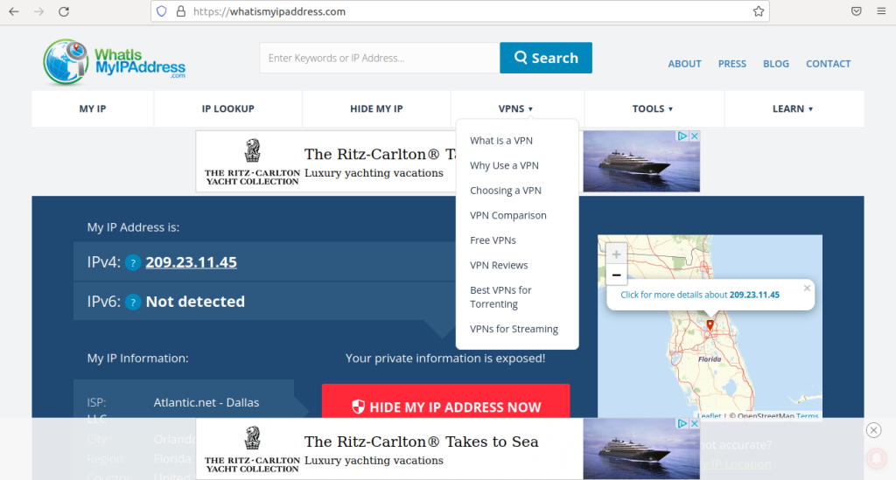Click the address bar URL field
The width and height of the screenshot is (896, 480).
pos(460,11)
